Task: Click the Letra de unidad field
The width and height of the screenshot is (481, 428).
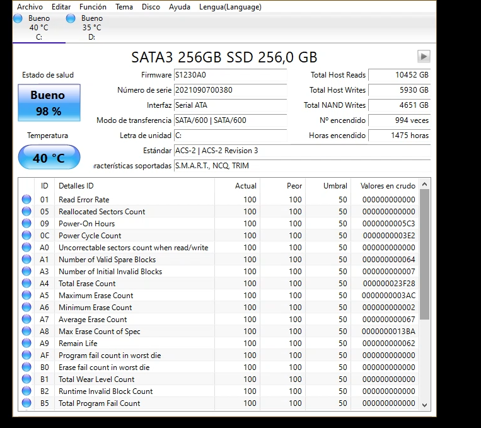Action: [230, 136]
